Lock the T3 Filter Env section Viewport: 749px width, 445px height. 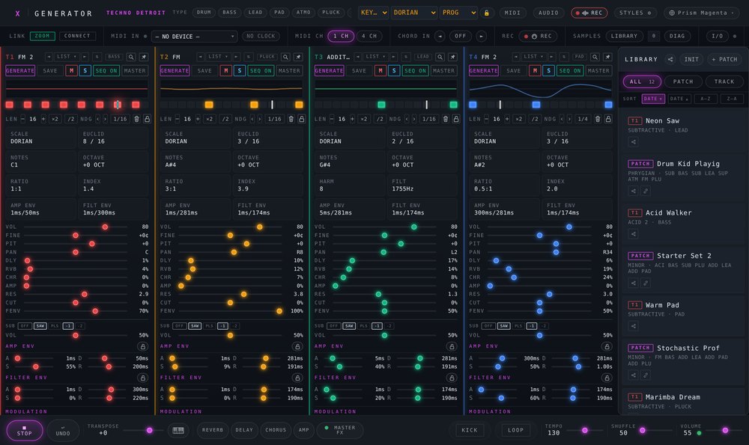(452, 378)
